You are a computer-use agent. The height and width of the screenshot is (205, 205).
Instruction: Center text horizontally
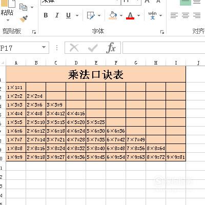[x=186, y=15]
